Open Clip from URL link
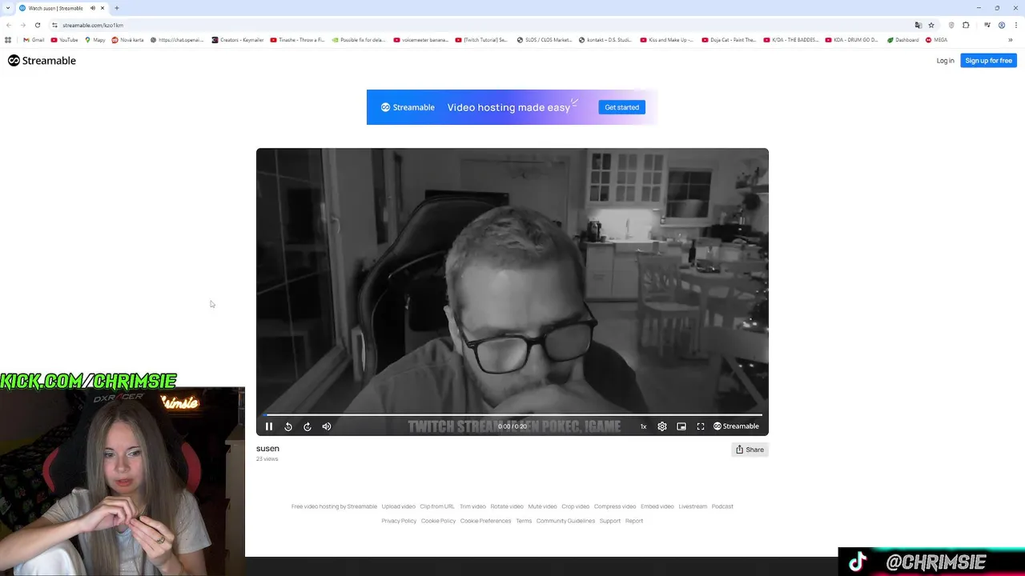This screenshot has height=576, width=1025. [x=437, y=506]
